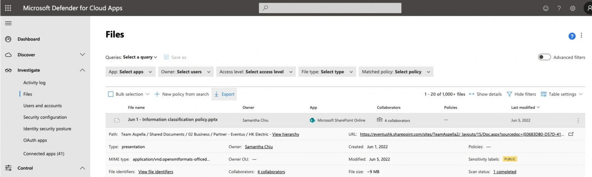Viewport: 592px width, 177px height.
Task: Click the Dashboard gauge icon
Action: 8,39
